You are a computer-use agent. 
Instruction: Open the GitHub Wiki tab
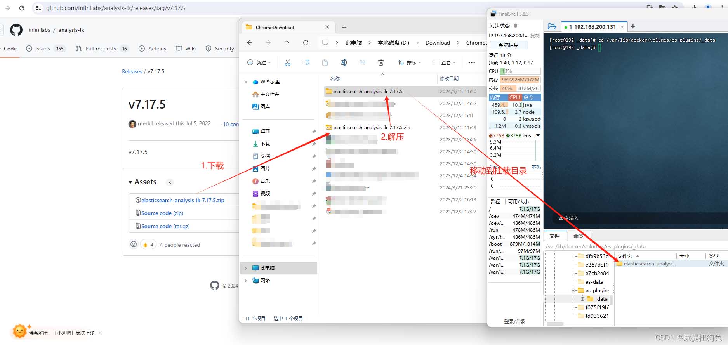point(186,49)
